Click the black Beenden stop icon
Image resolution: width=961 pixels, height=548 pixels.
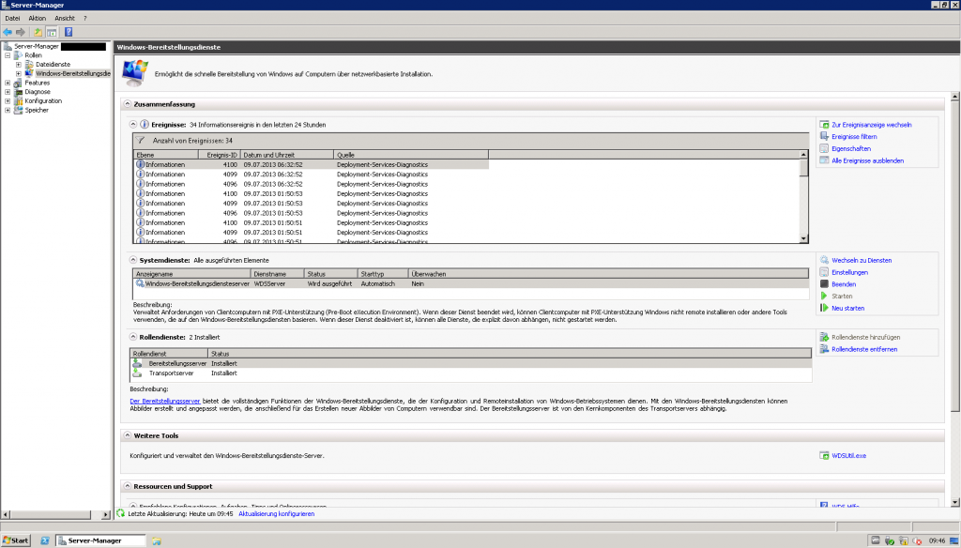(x=824, y=284)
